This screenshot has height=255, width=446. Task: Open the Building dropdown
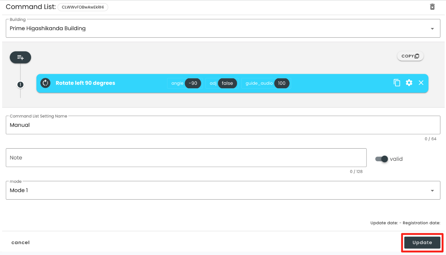[x=223, y=28]
